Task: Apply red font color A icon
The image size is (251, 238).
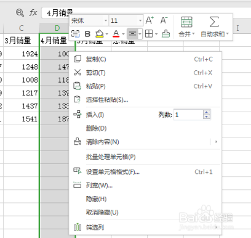Action: coord(116,34)
